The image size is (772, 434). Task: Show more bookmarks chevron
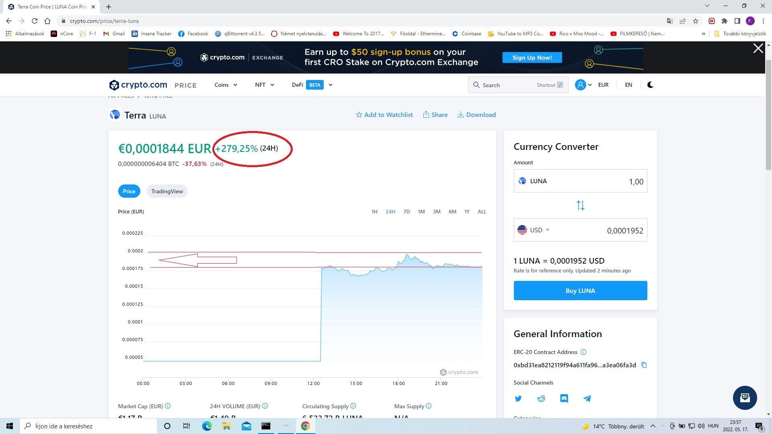click(703, 34)
